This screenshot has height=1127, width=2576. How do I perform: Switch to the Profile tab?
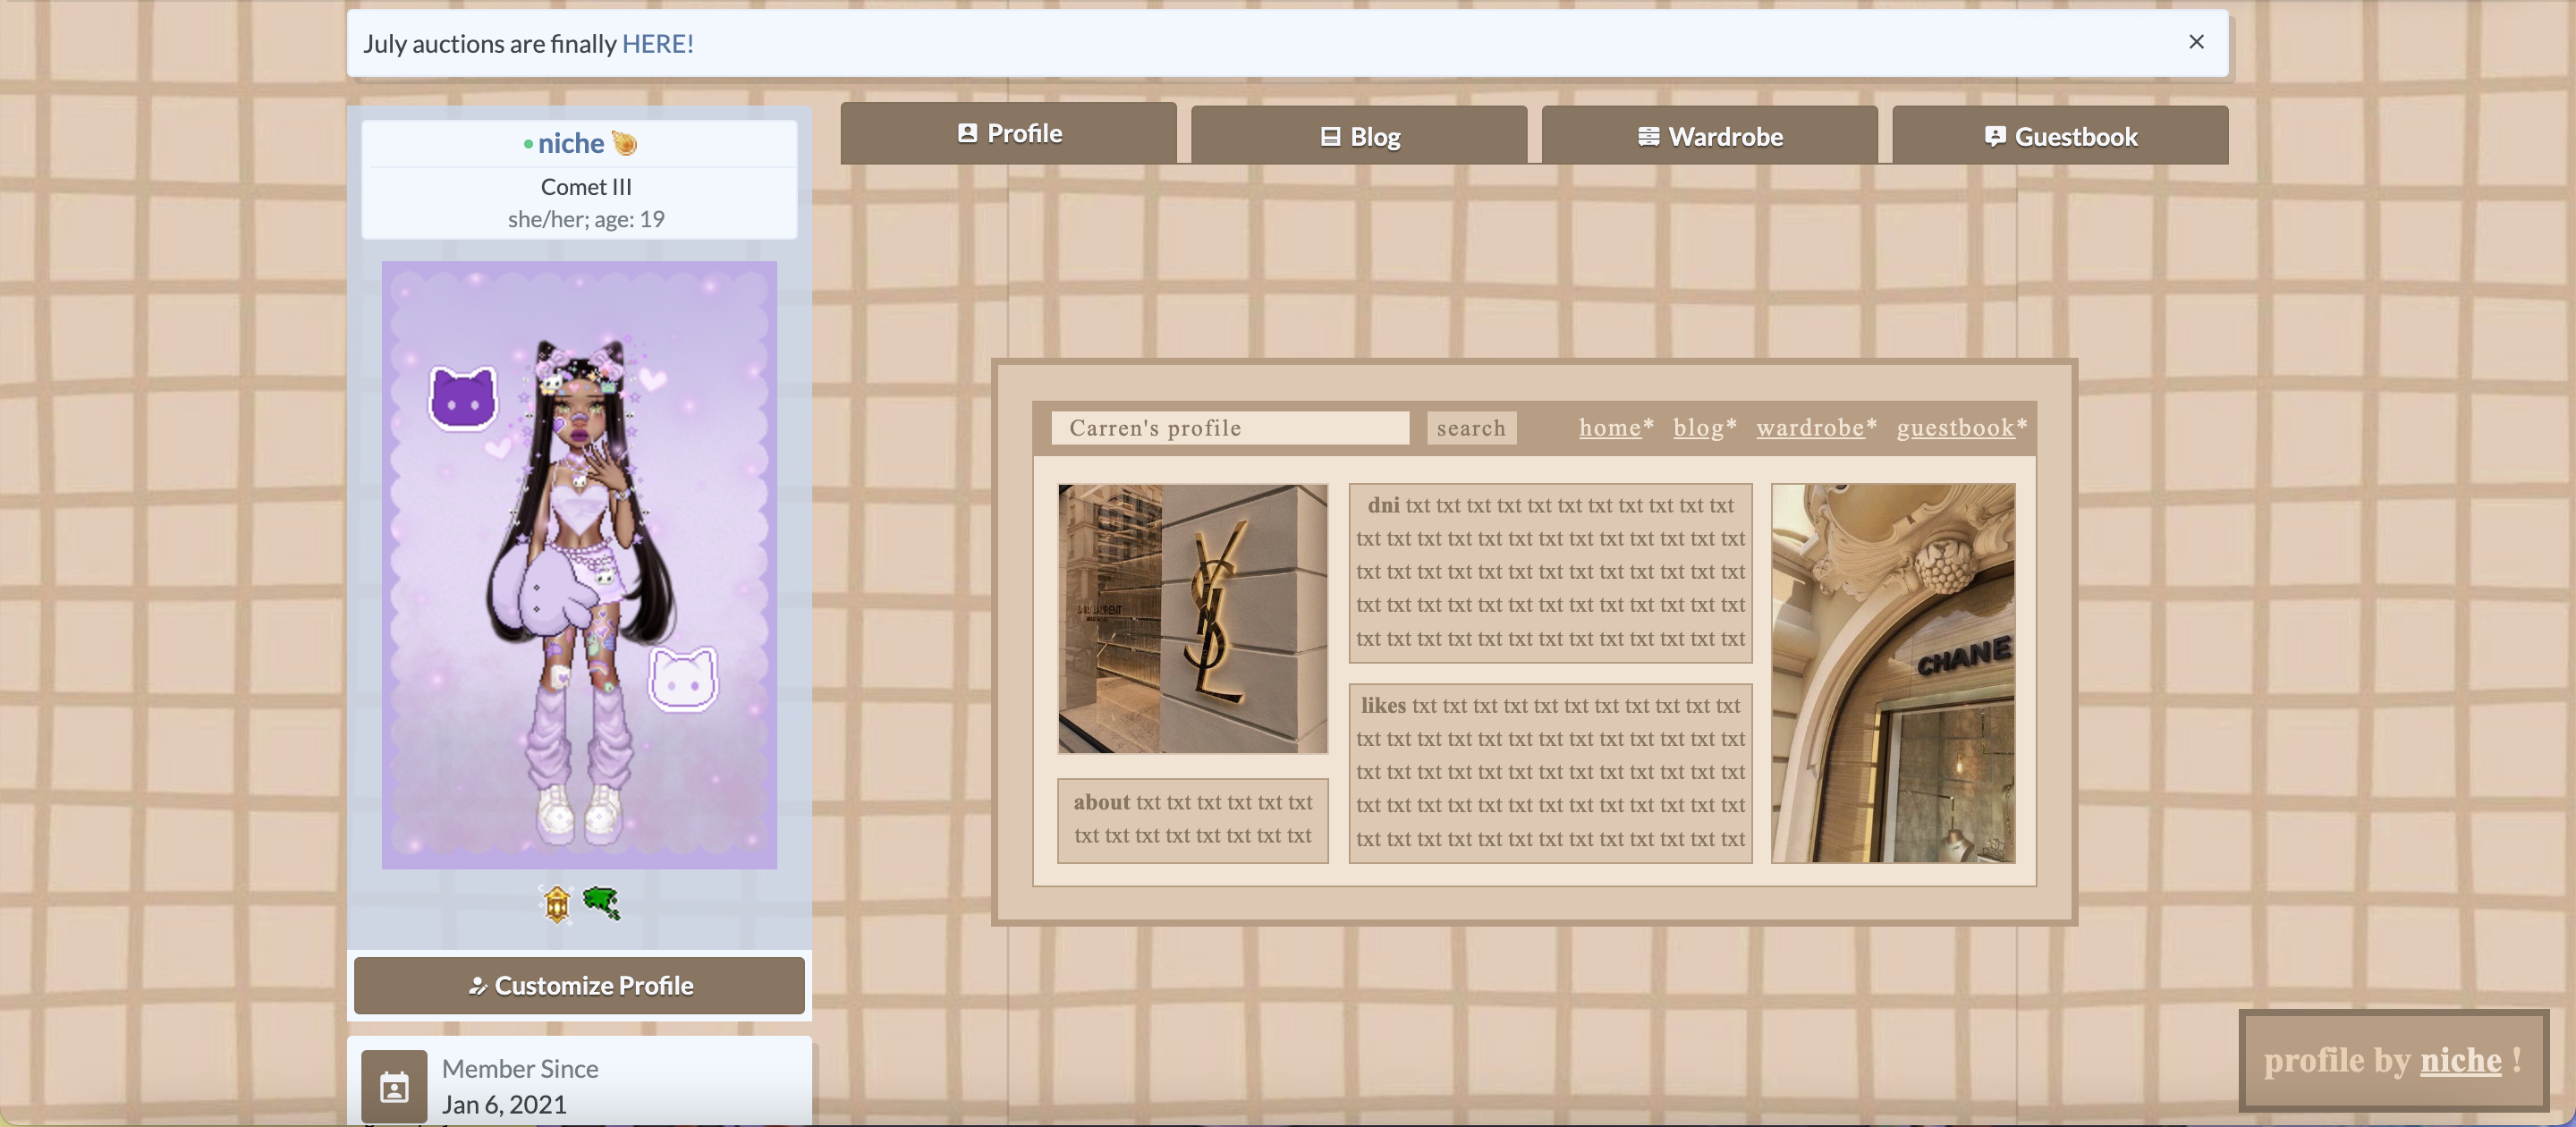pyautogui.click(x=1008, y=133)
